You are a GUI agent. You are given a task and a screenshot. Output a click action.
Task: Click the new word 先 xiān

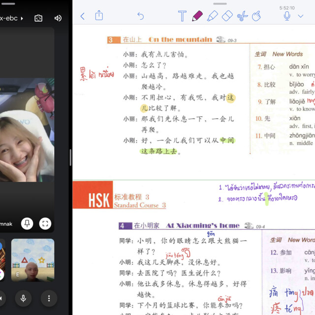[x=278, y=118]
